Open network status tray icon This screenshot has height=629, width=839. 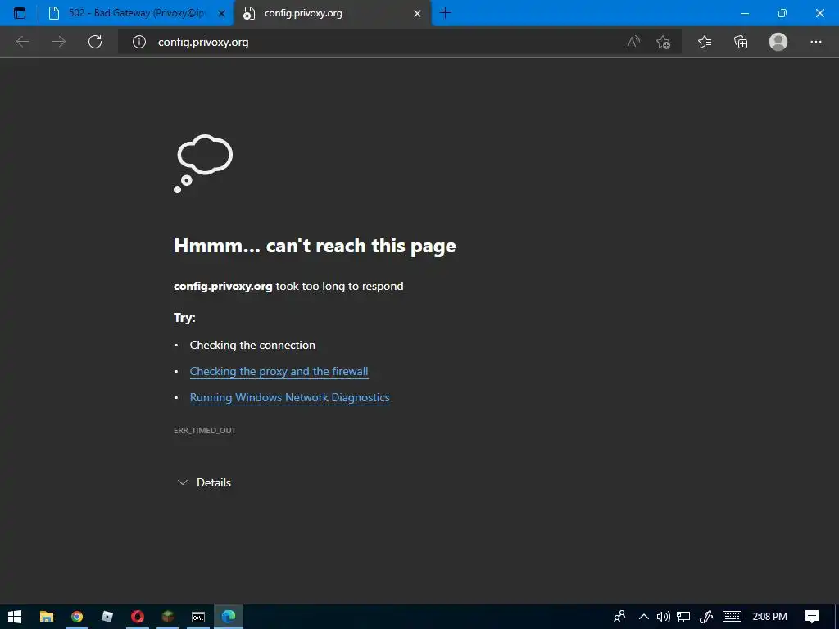[x=683, y=617]
